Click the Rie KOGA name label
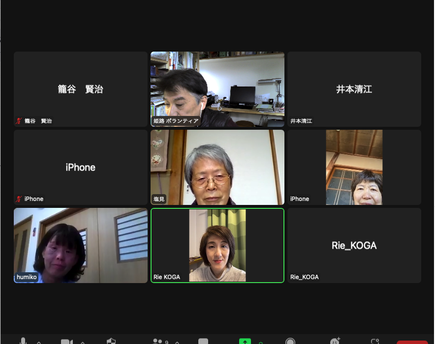 click(167, 277)
